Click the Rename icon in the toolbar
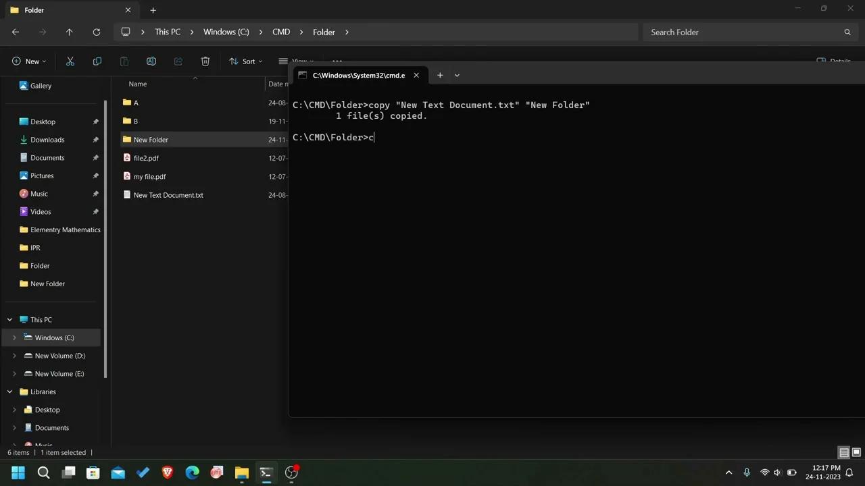Viewport: 865px width, 486px height. [x=151, y=61]
